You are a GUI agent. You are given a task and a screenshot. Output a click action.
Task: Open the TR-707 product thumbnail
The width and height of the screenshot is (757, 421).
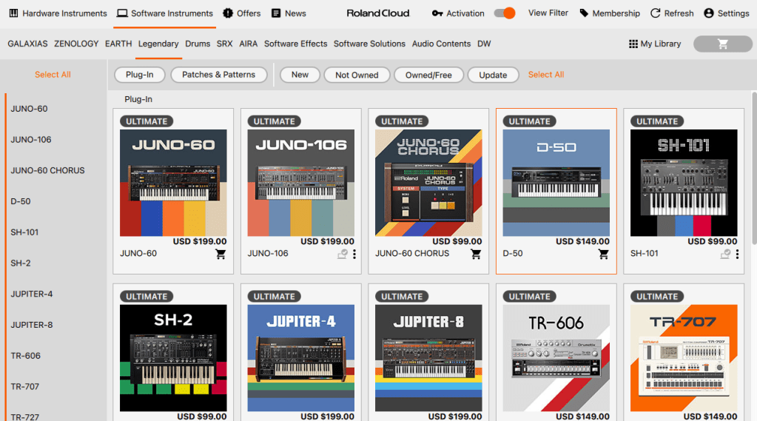[x=684, y=358]
